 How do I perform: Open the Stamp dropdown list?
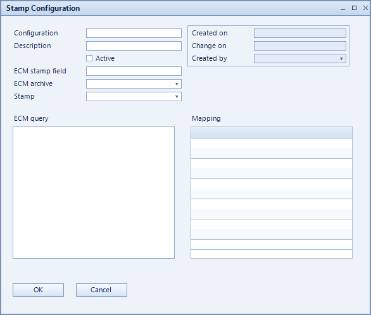[134, 96]
